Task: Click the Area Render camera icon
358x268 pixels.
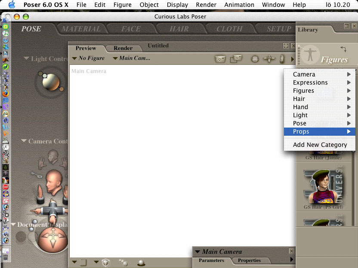Action: point(236,58)
